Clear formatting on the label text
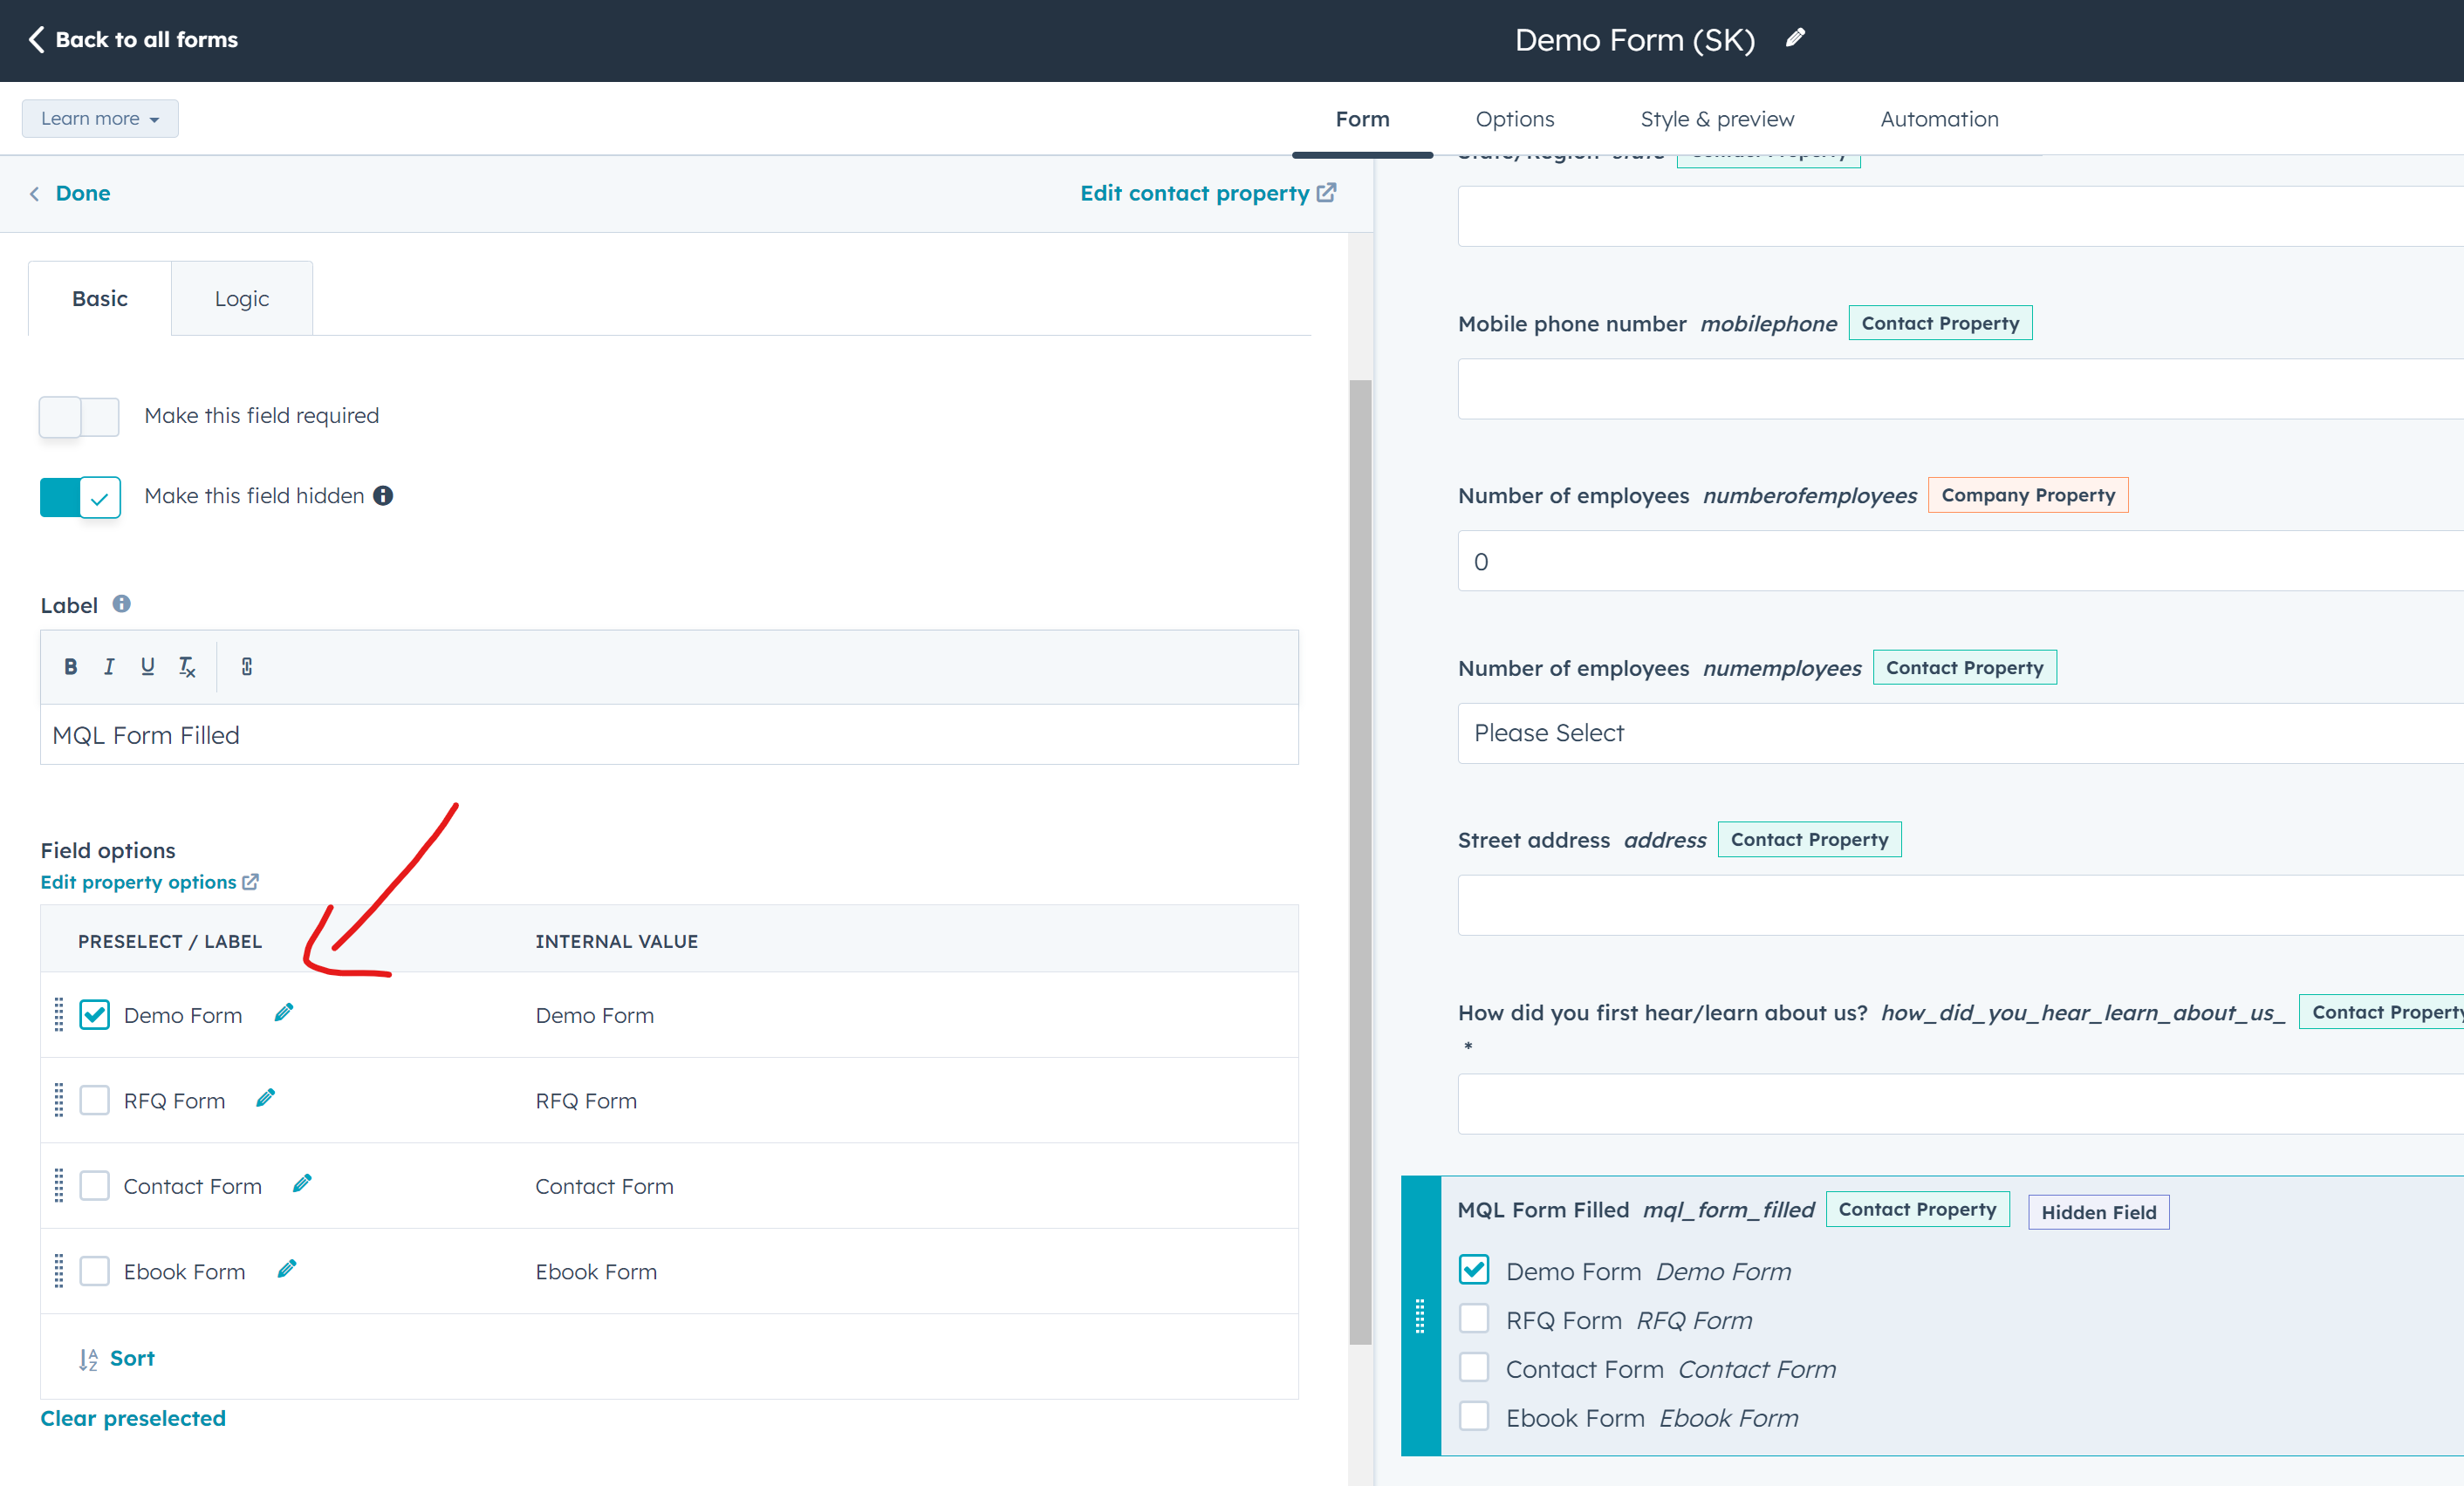 click(186, 666)
